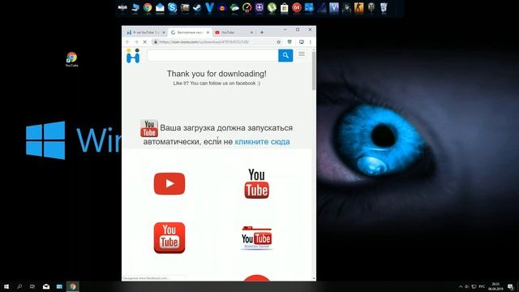This screenshot has width=519, height=292.
Task: Click the blue search magnifier button
Action: (285, 55)
